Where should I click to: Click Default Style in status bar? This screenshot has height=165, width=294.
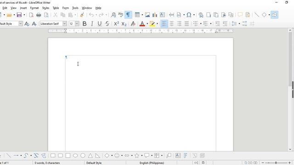tap(94, 163)
